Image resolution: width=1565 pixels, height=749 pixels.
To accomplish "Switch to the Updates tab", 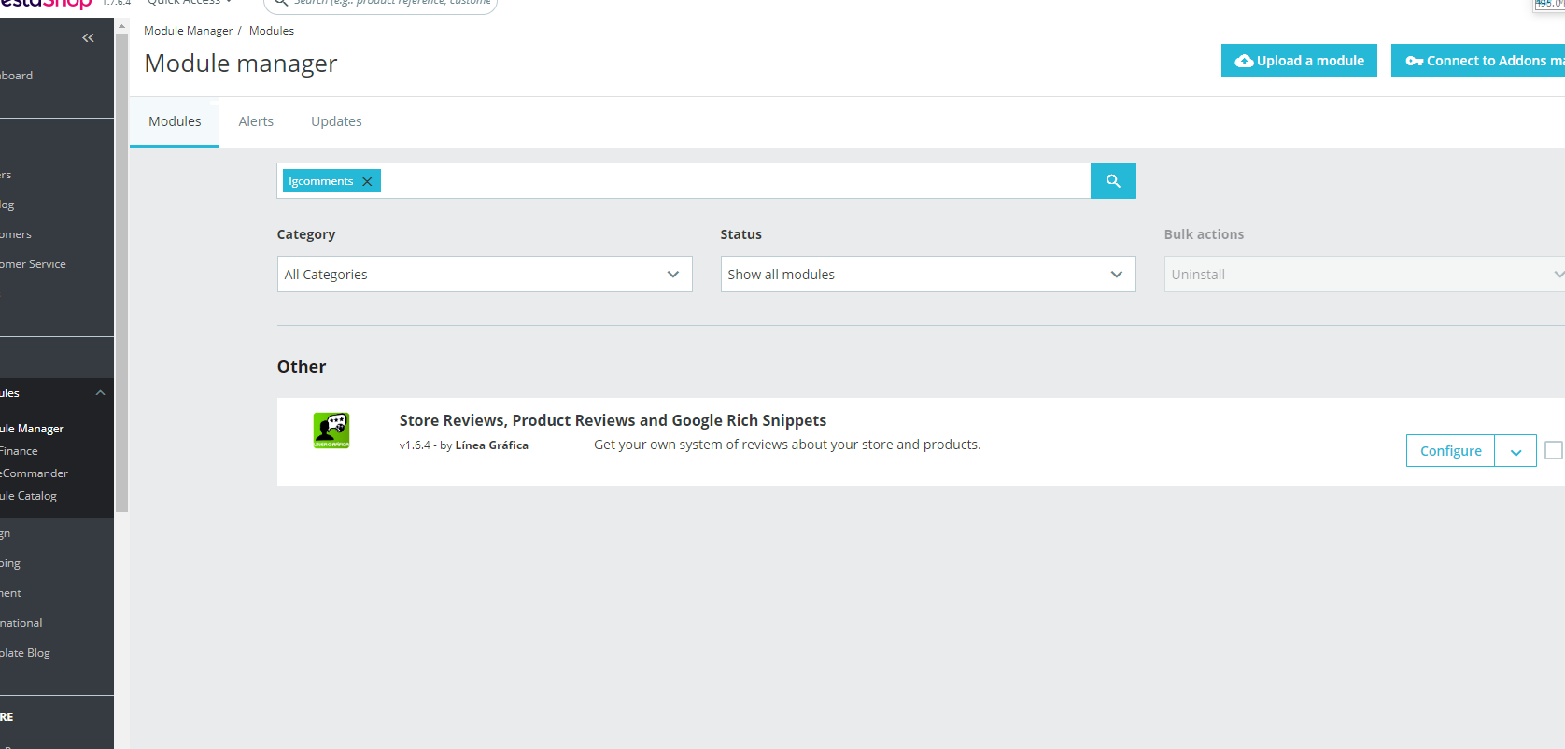I will tap(336, 121).
